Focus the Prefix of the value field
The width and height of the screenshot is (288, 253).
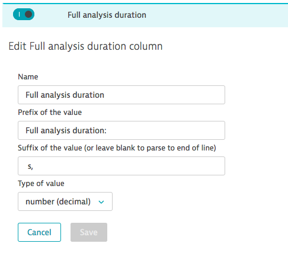click(121, 130)
